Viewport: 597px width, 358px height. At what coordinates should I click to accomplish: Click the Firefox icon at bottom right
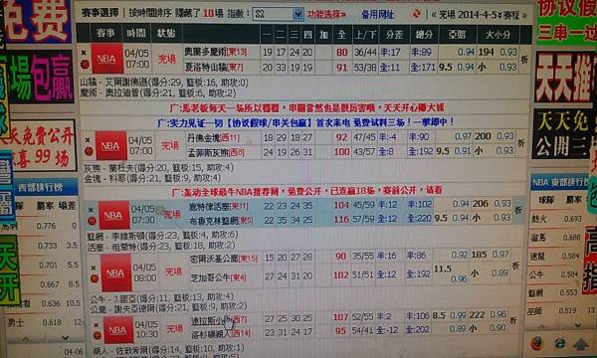pos(536,344)
